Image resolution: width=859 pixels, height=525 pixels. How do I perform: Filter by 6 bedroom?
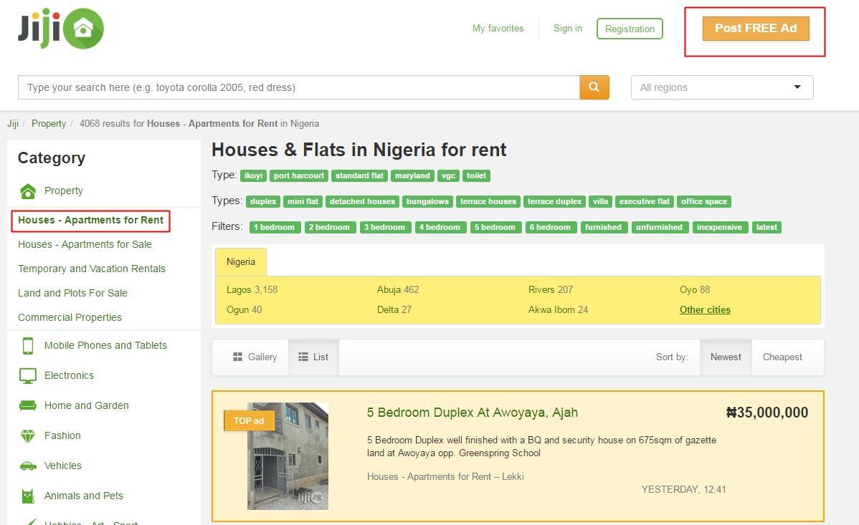(551, 227)
